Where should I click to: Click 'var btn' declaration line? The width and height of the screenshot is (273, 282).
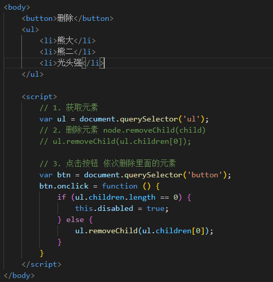pyautogui.click(x=135, y=175)
